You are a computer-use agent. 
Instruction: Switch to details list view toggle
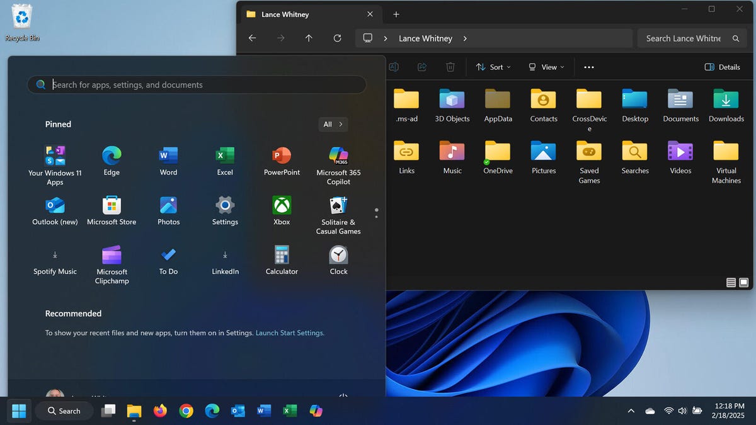731,283
